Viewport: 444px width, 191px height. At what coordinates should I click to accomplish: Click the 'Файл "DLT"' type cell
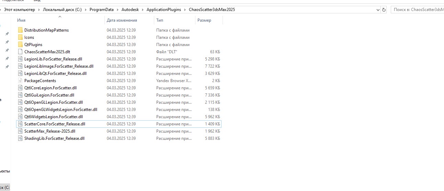click(x=167, y=52)
